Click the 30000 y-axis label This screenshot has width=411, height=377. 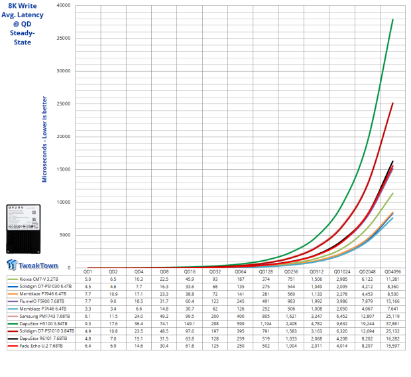click(x=64, y=71)
